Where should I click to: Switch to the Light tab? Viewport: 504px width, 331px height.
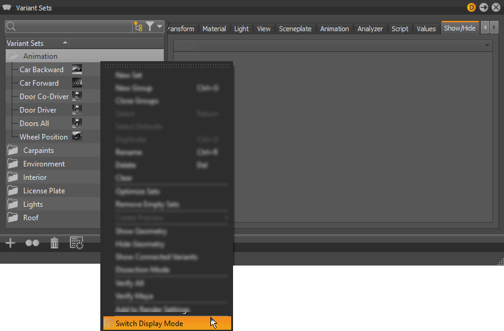point(242,29)
